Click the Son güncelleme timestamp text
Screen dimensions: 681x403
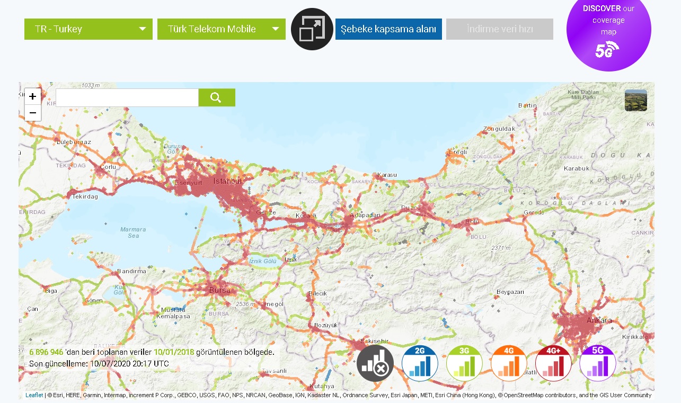pyautogui.click(x=99, y=364)
